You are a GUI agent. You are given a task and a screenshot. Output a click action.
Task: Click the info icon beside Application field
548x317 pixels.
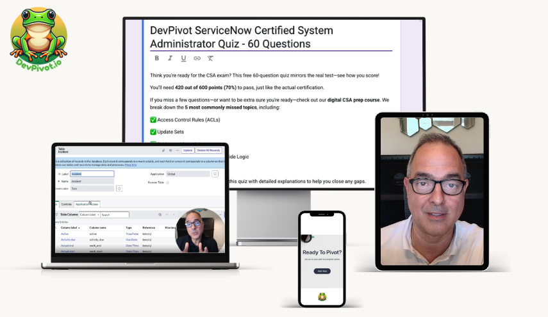[215, 174]
